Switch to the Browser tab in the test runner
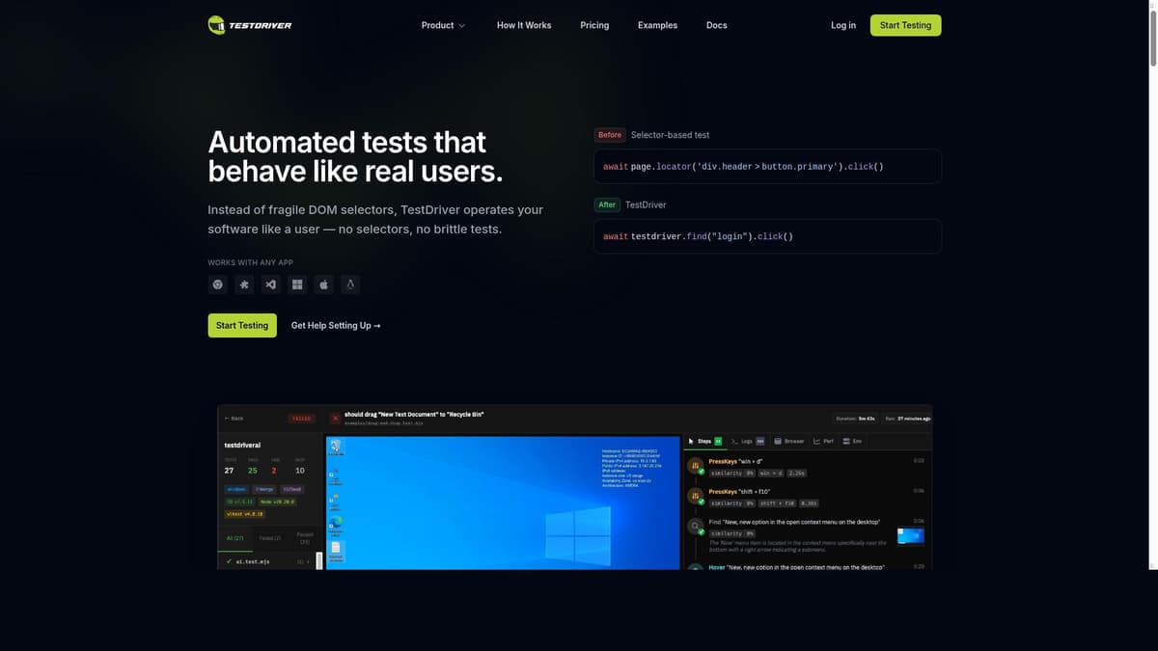 (x=789, y=441)
